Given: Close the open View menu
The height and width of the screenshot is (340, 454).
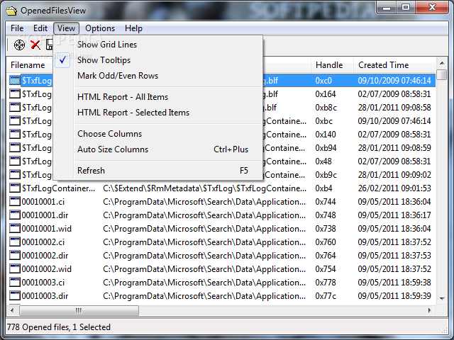Looking at the screenshot, I should [x=66, y=28].
